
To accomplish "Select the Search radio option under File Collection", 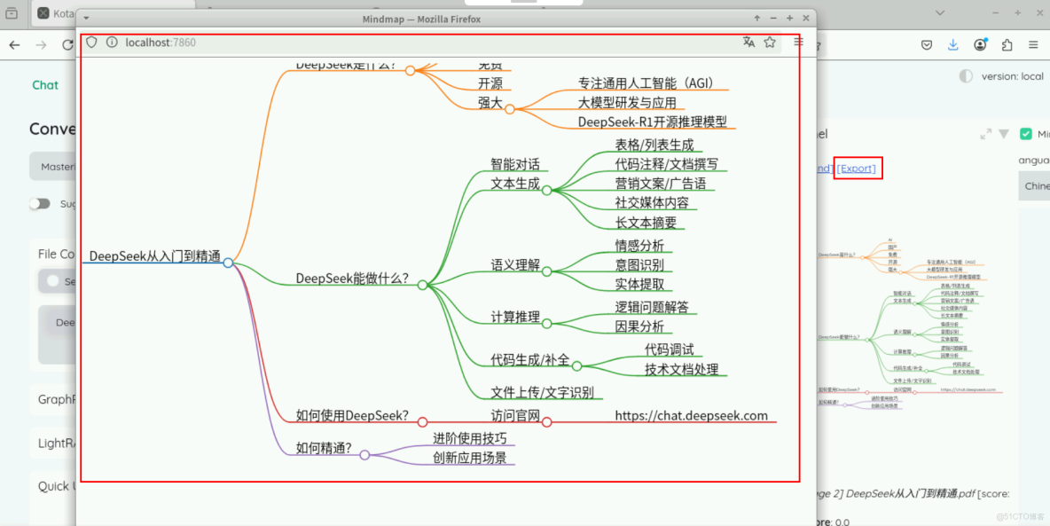I will tap(53, 281).
